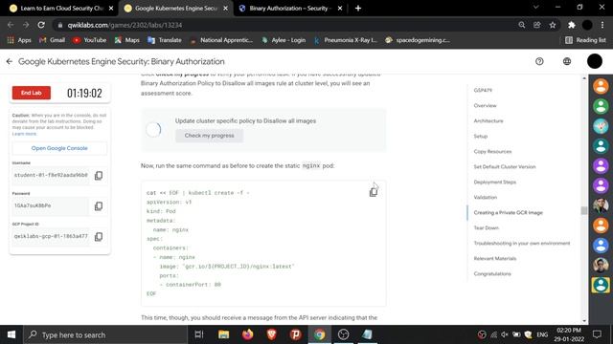Click the share page icon in address bar
This screenshot has width=613, height=344.
[x=537, y=25]
